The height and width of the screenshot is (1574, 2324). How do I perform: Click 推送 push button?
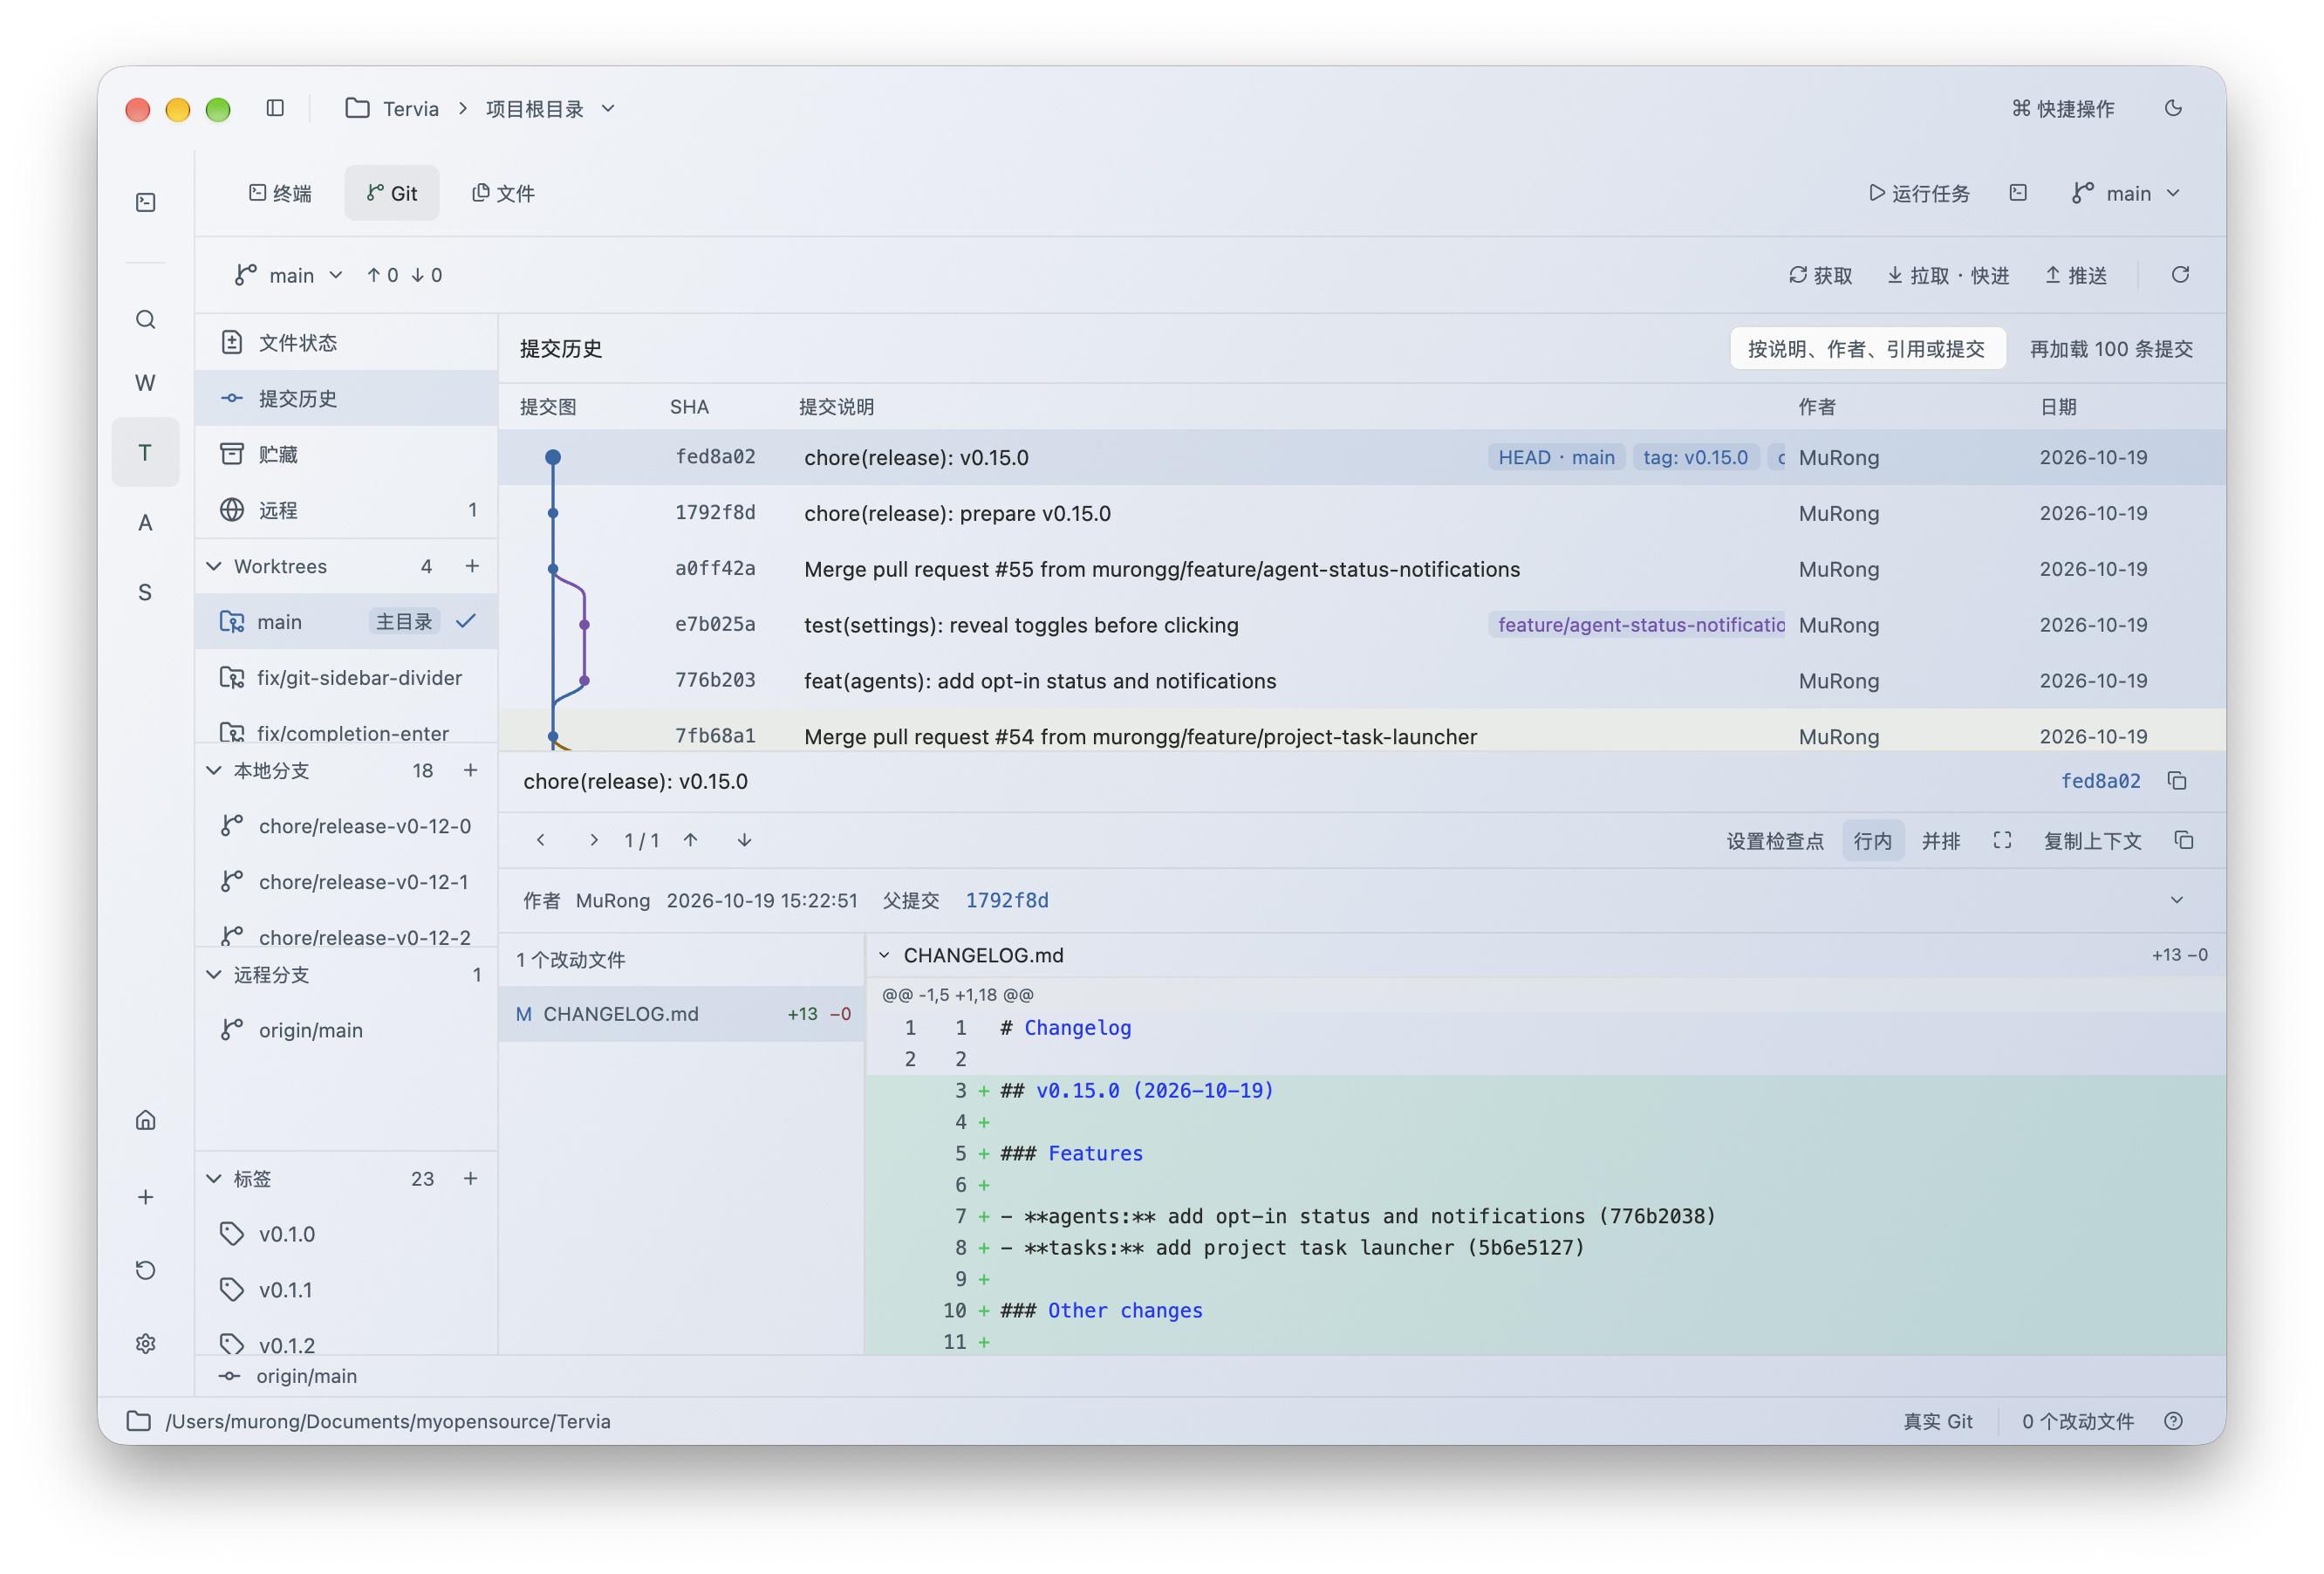pos(2076,275)
